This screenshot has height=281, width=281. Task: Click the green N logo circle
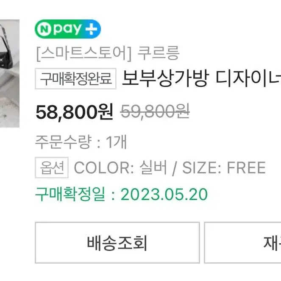(44, 29)
